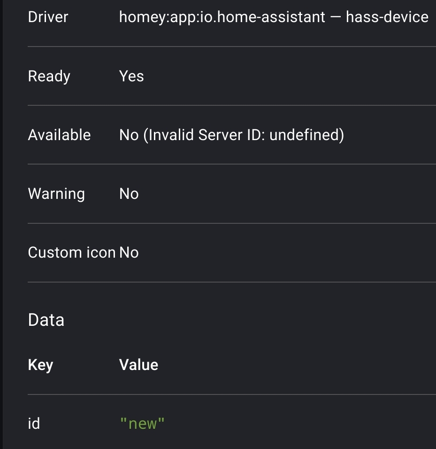Click the id key cell
Image resolution: width=436 pixels, height=449 pixels.
click(x=34, y=424)
